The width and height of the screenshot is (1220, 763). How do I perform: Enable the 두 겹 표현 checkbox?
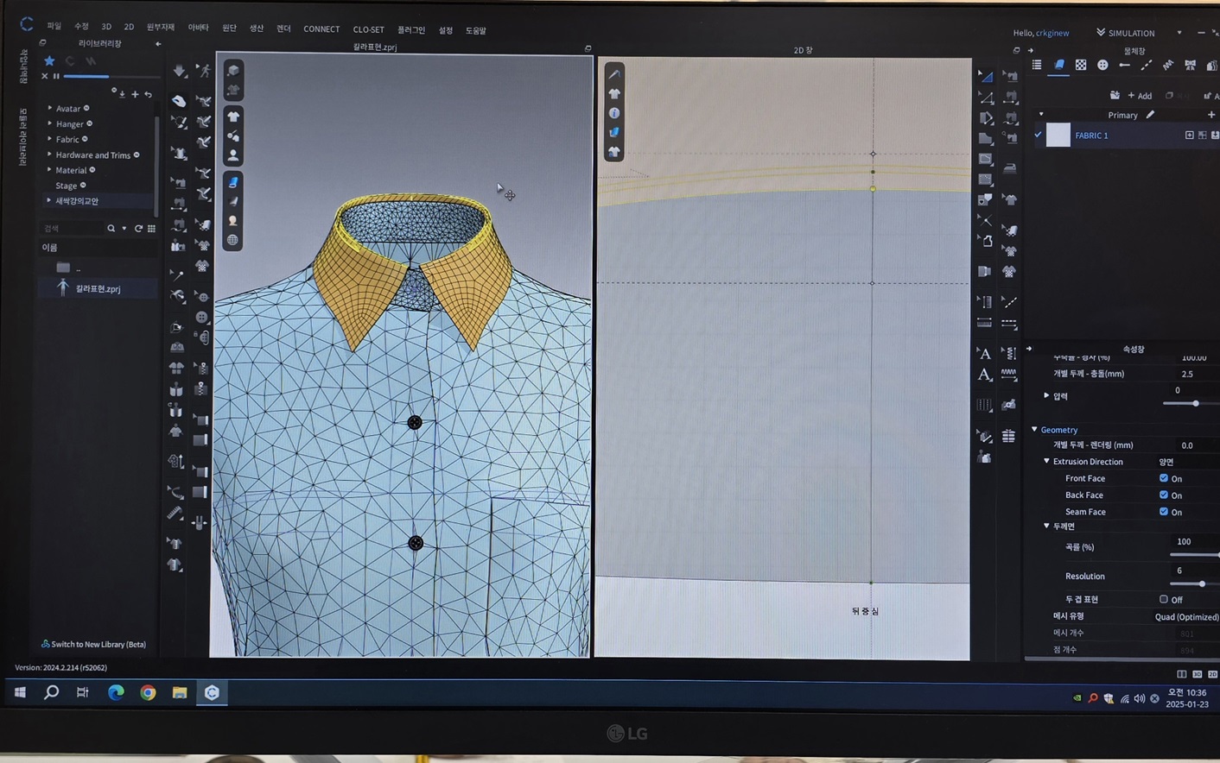1163,599
